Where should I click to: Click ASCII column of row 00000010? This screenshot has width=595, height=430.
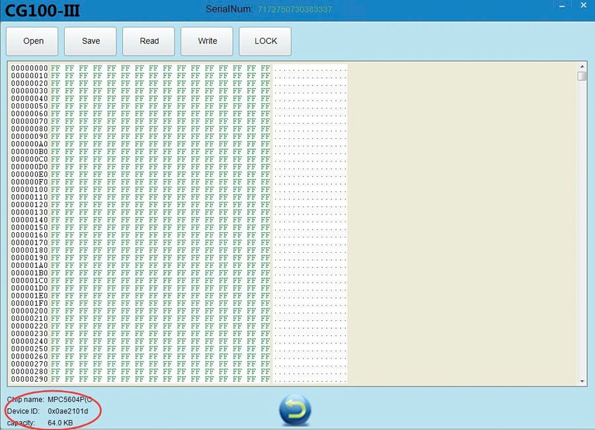click(x=310, y=75)
